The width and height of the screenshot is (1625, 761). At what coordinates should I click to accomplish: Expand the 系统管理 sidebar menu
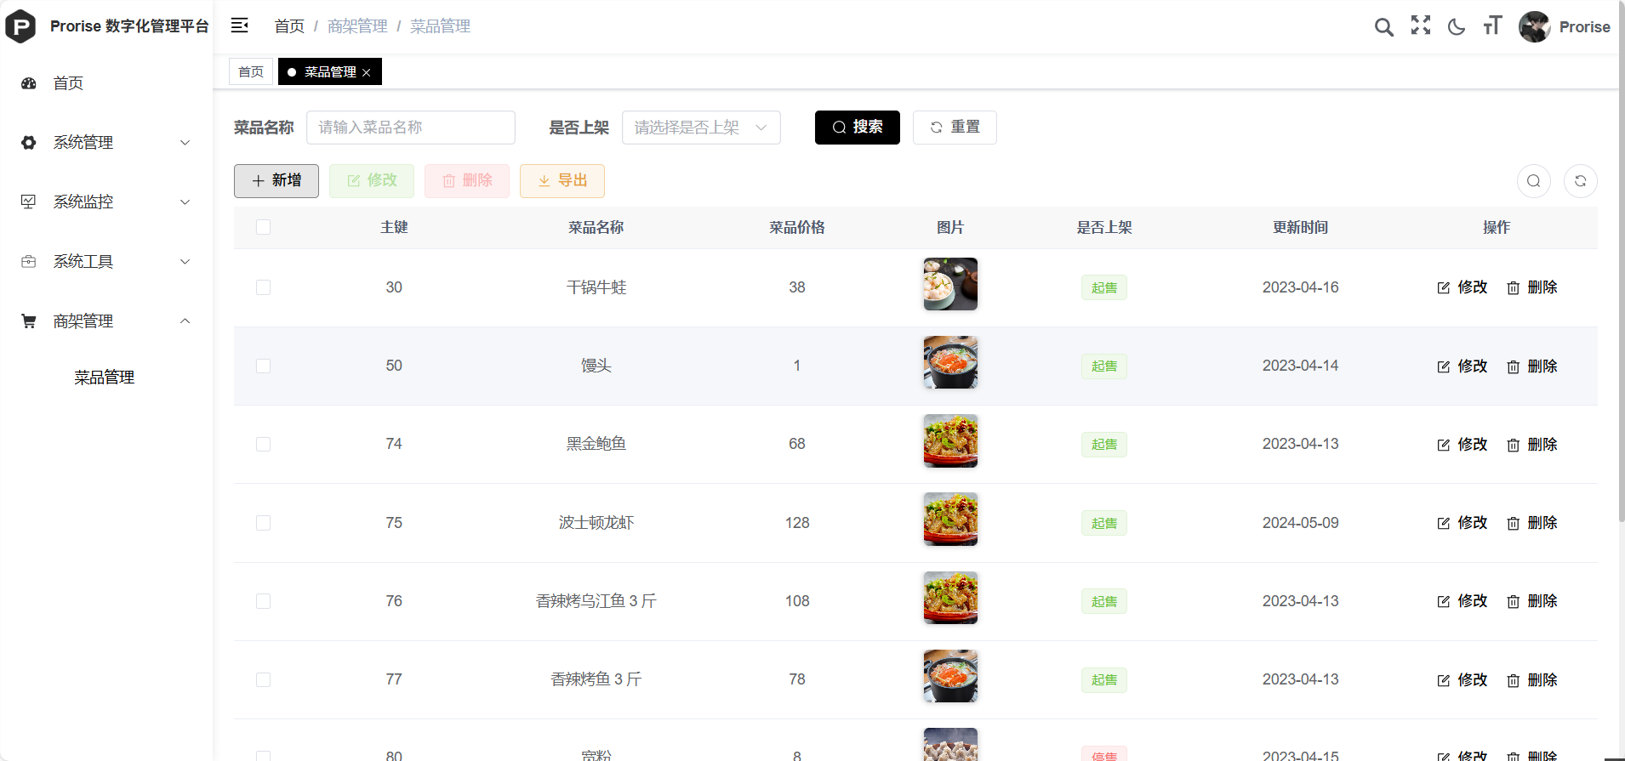pyautogui.click(x=106, y=143)
